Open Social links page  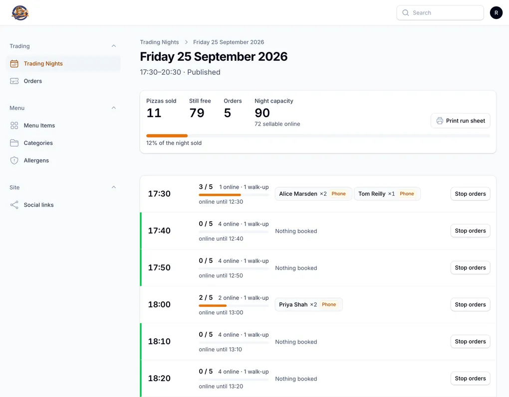64,205
